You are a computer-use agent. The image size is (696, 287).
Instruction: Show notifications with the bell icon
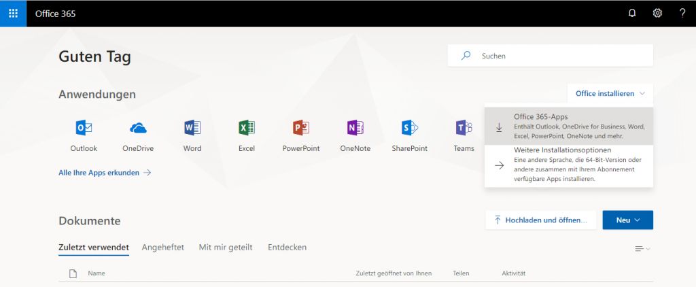pos(632,13)
